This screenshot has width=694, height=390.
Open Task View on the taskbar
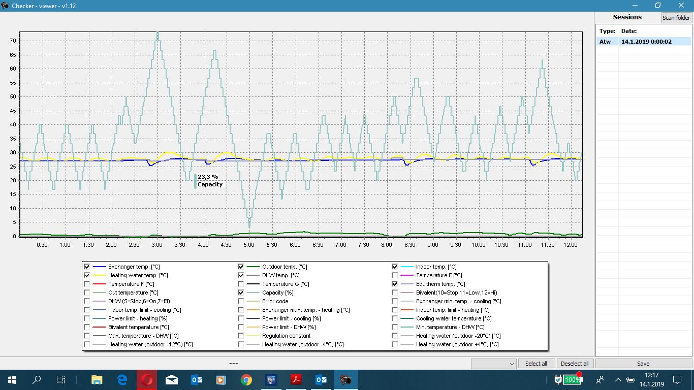coord(60,380)
